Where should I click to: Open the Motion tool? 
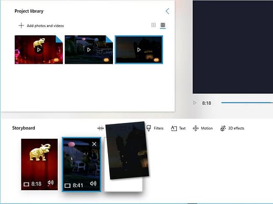(x=202, y=129)
